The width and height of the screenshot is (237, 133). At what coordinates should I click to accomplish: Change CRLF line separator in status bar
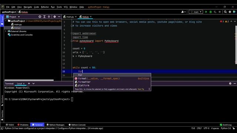pyautogui.click(x=199, y=128)
